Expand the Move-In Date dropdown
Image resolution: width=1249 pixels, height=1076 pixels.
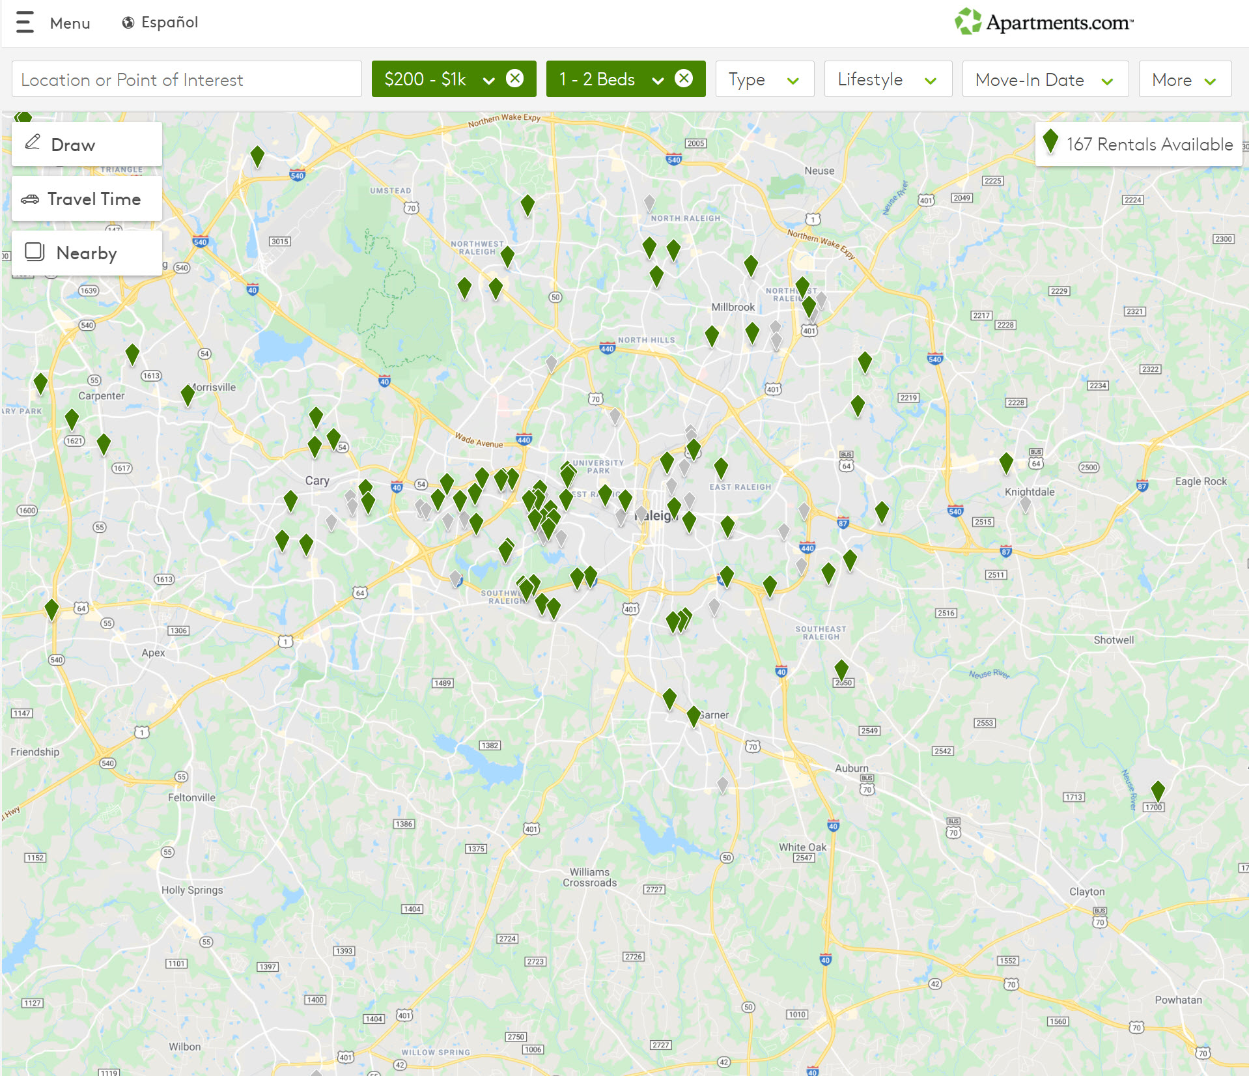(x=1044, y=79)
